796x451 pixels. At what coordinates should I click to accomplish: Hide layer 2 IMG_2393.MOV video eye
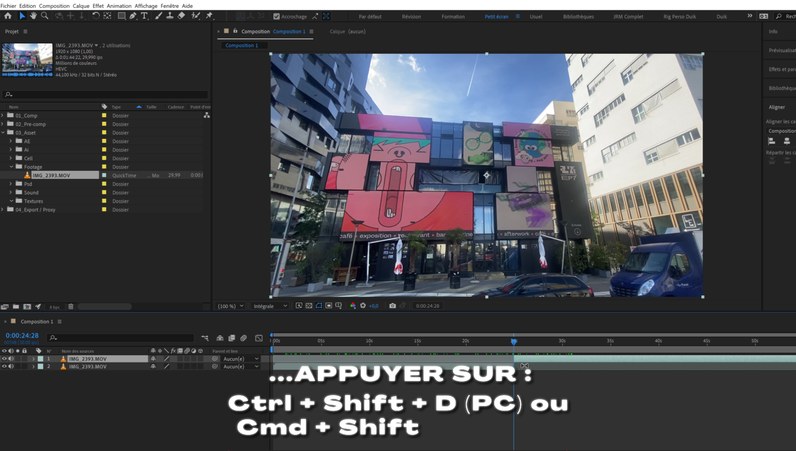click(4, 366)
